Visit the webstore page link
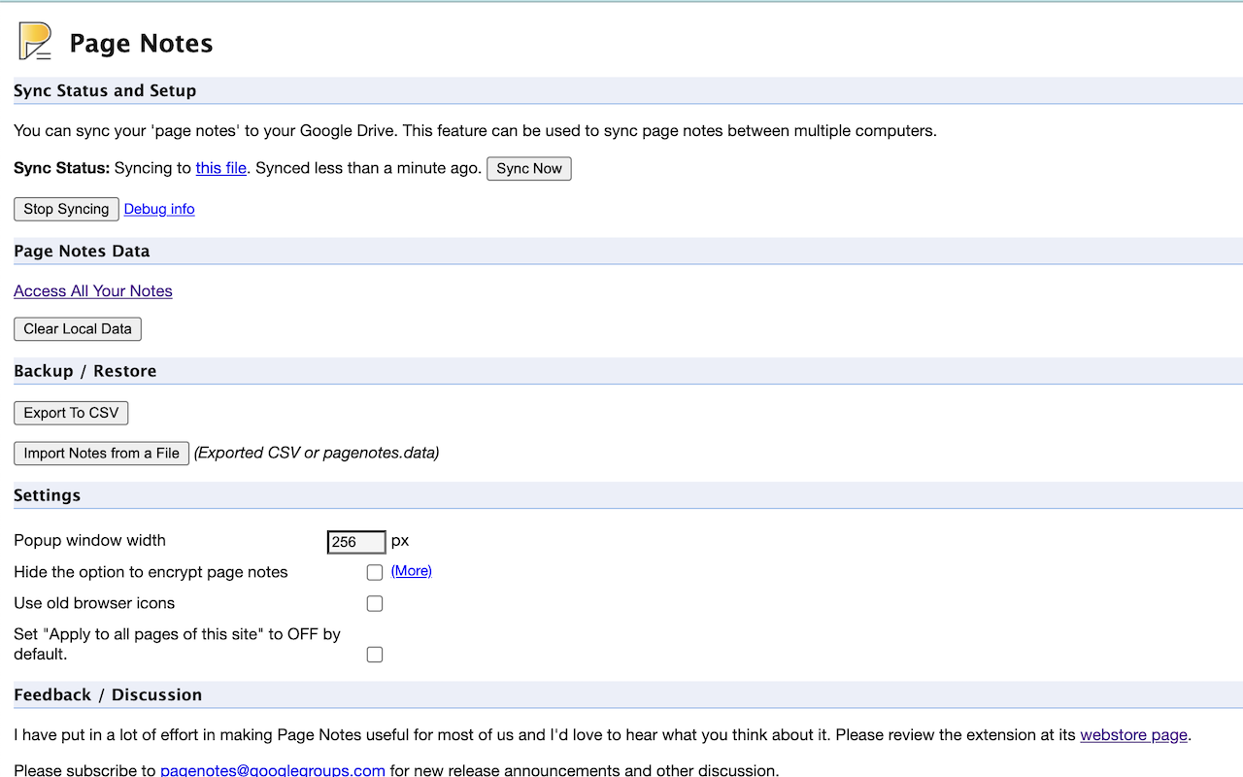 point(1133,735)
